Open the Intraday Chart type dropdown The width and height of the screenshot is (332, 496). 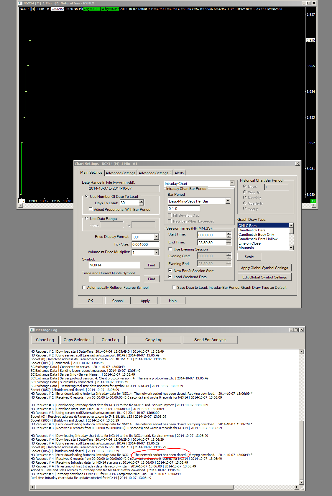[232, 183]
